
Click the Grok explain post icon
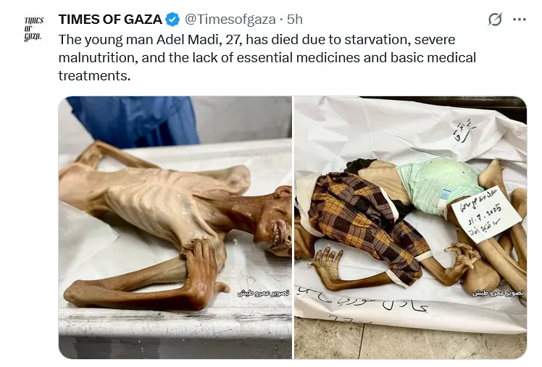[495, 20]
